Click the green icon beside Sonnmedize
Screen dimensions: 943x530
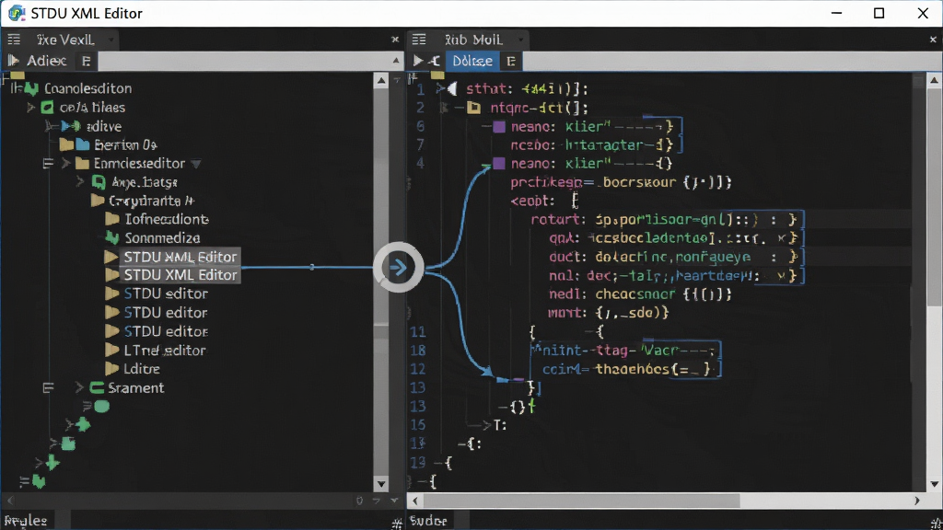tap(111, 238)
